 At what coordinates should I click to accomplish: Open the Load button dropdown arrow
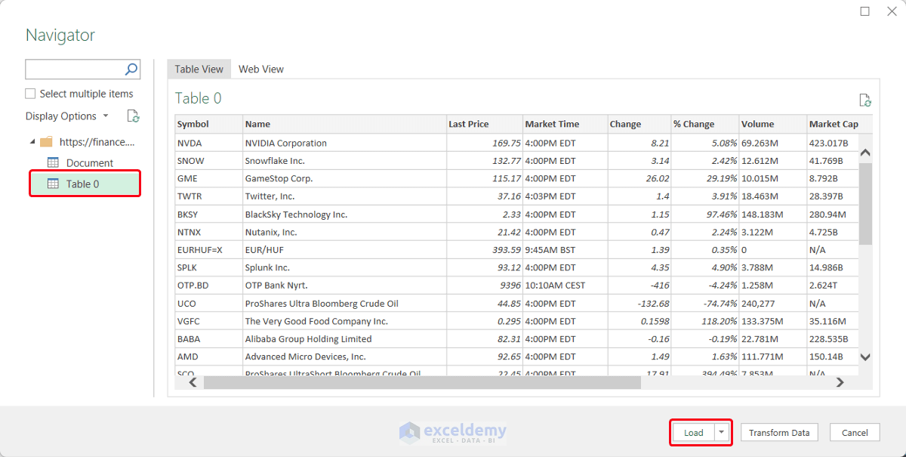[722, 433]
